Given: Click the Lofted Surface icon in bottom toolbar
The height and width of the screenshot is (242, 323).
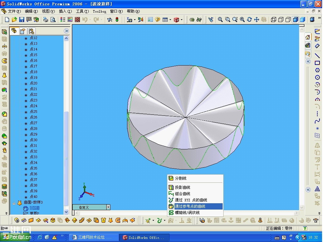Looking at the screenshot, I should coord(111,221).
